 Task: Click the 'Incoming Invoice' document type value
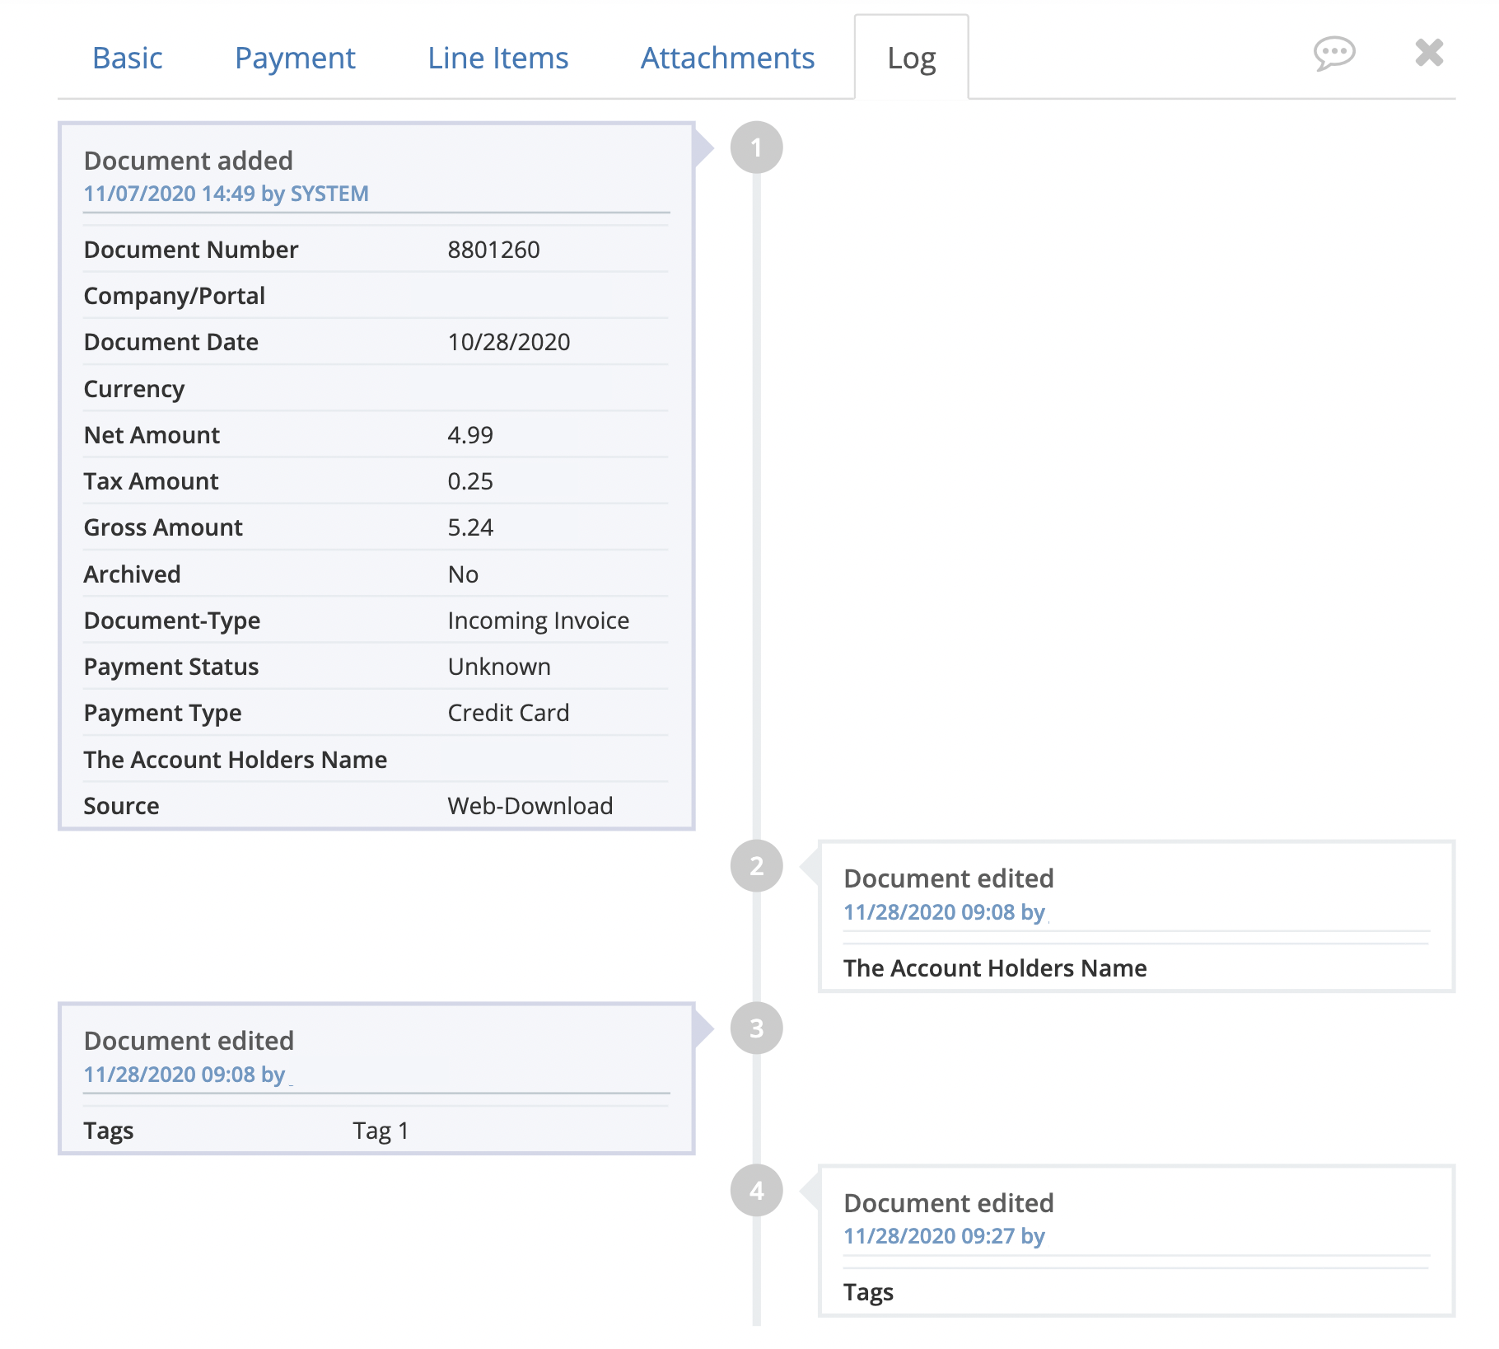coord(538,621)
